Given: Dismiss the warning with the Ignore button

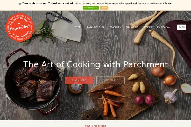Looking at the screenshot, I should coord(104,8).
